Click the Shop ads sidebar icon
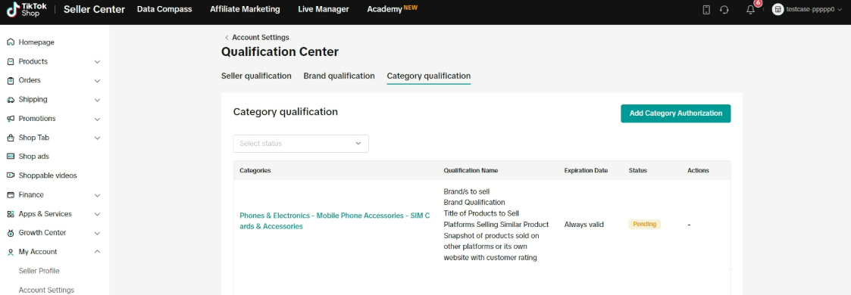Viewport: 851px width, 295px height. point(11,157)
